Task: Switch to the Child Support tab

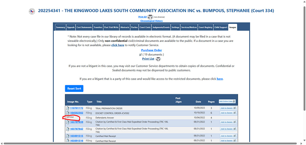Action: tap(221, 27)
